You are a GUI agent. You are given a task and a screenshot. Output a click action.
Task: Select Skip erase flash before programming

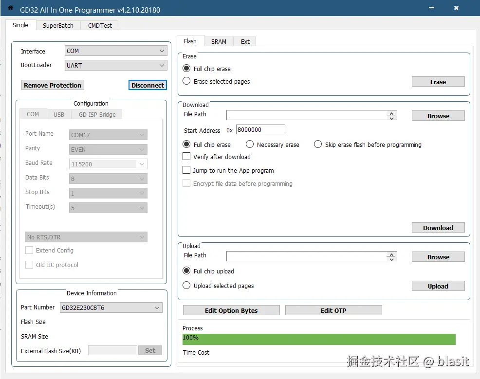point(368,144)
